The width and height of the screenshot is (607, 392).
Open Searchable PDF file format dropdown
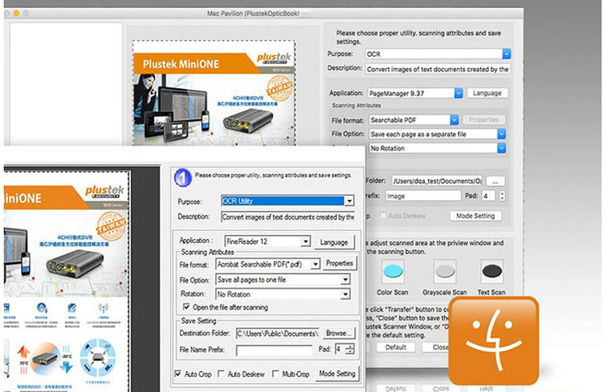[x=454, y=120]
